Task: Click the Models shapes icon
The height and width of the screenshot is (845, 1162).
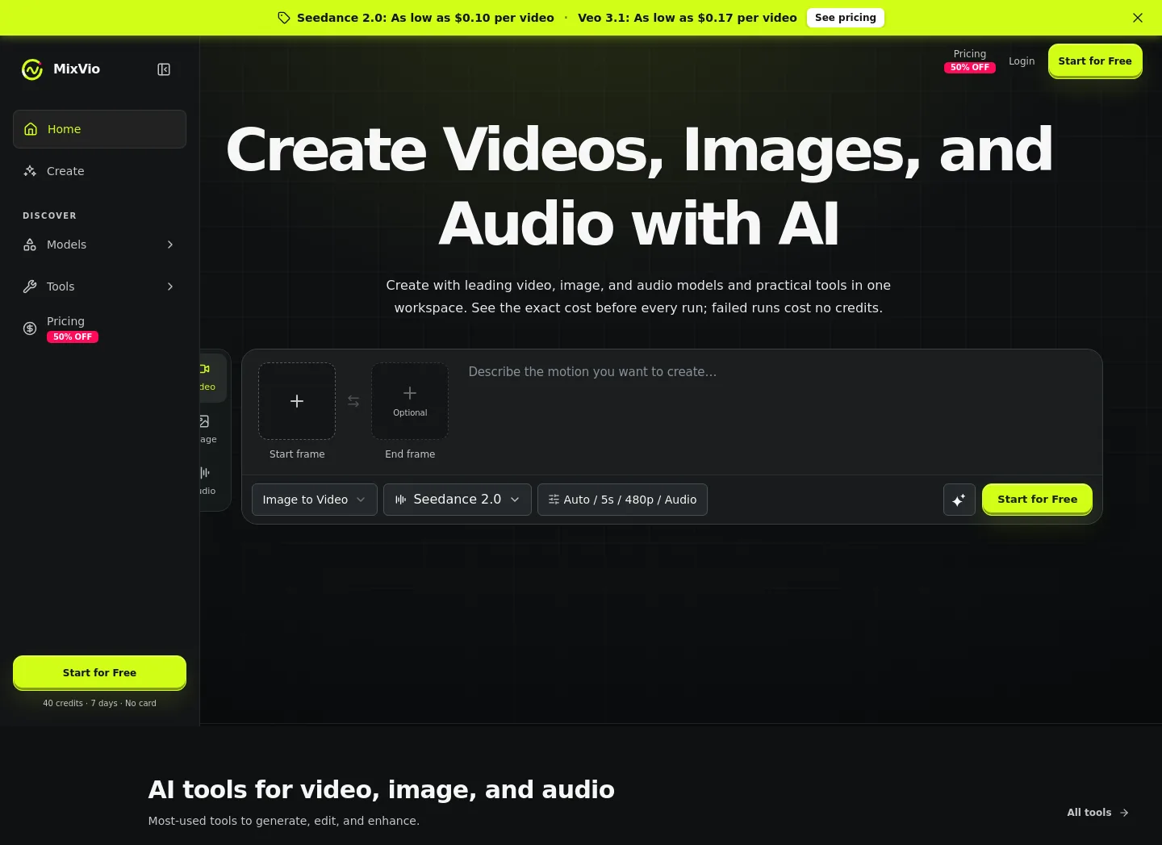Action: pos(30,245)
